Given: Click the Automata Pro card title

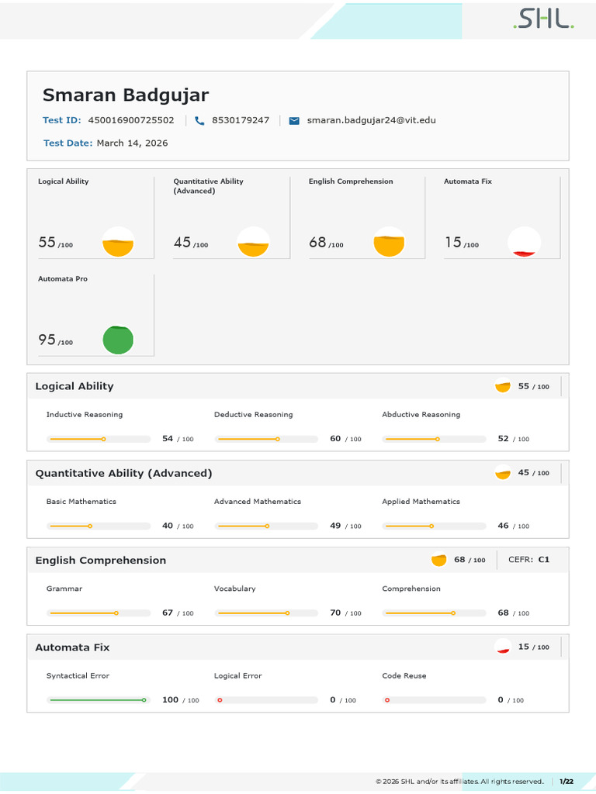Looking at the screenshot, I should [x=63, y=279].
